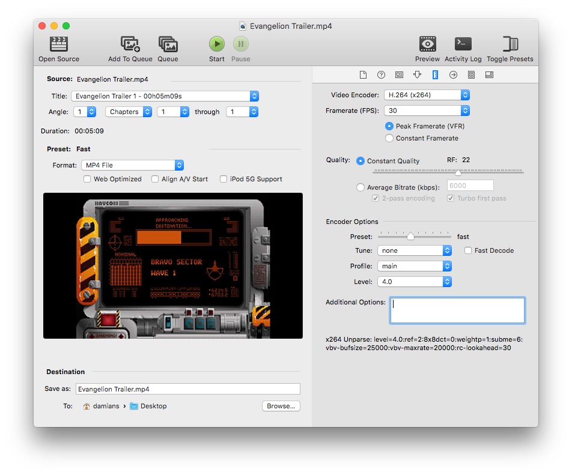Click the Desktop label in destination path
The width and height of the screenshot is (572, 475).
click(154, 406)
